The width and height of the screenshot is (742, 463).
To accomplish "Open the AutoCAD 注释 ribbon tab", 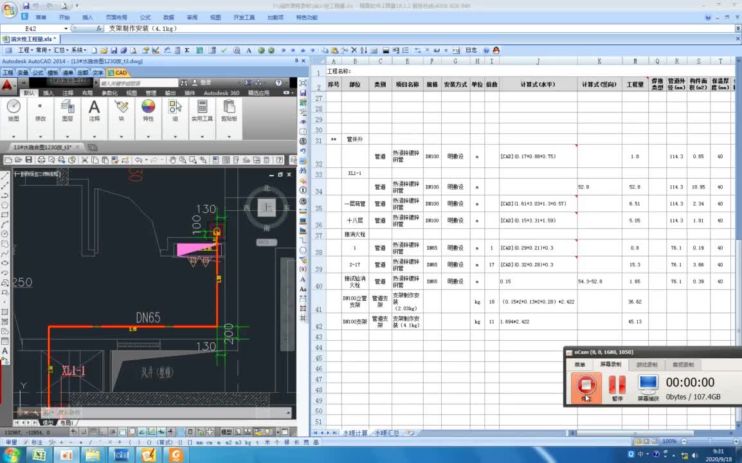I will pyautogui.click(x=68, y=93).
